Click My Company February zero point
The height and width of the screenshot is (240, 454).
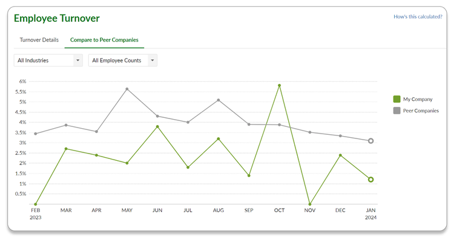click(36, 204)
